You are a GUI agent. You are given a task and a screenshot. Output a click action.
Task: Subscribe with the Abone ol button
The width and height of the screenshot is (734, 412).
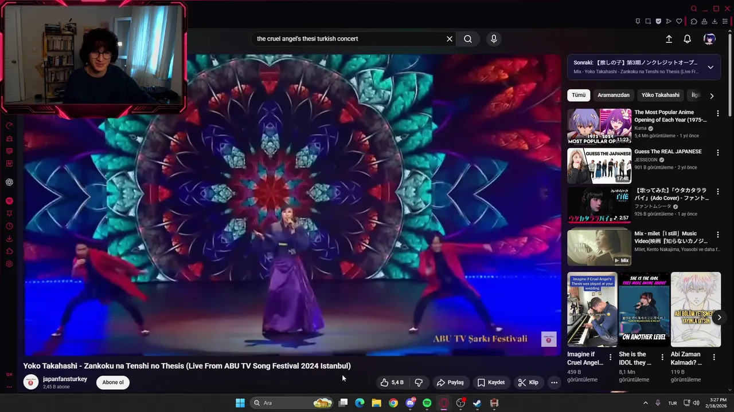(x=113, y=382)
